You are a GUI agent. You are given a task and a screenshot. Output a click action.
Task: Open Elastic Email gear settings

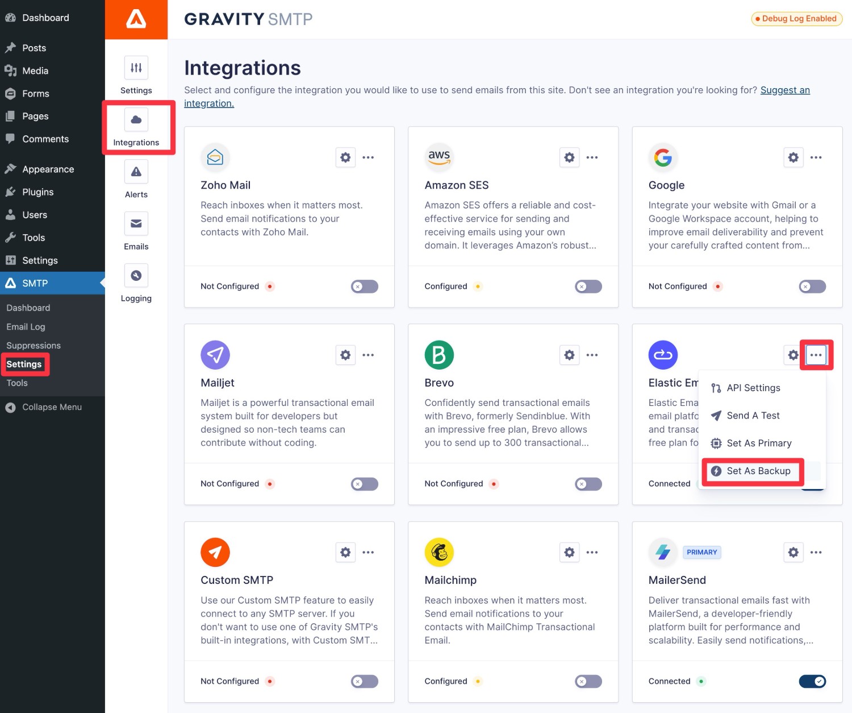(x=792, y=355)
